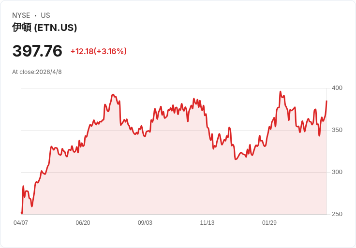
Task: Click the 397.76 current price value
Action: (x=37, y=51)
